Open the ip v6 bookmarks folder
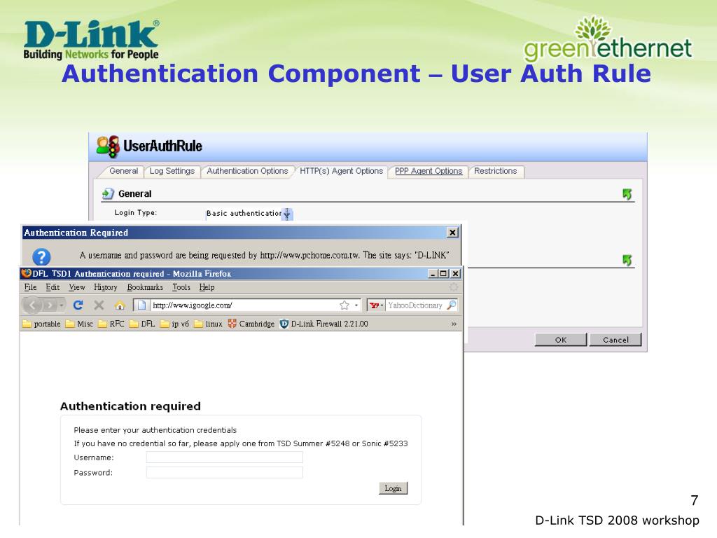The height and width of the screenshot is (538, 717). click(x=174, y=324)
